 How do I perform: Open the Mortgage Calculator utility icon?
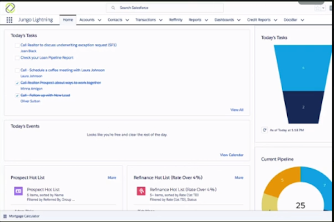pos(5,216)
